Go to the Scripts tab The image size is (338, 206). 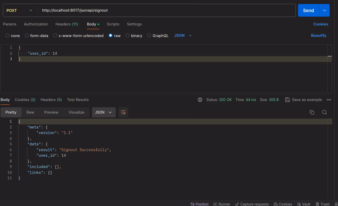click(x=113, y=24)
